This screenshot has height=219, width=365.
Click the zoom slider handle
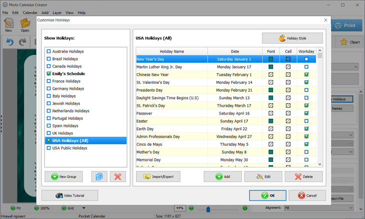click(x=208, y=209)
